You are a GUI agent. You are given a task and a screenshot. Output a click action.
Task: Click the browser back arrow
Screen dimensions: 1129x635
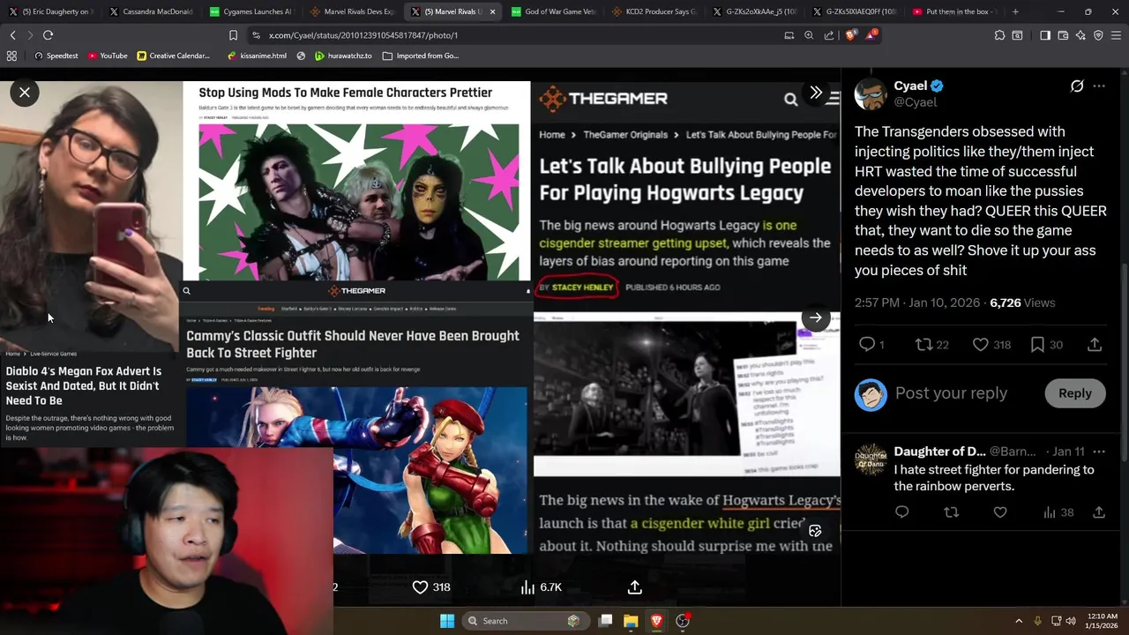(12, 35)
